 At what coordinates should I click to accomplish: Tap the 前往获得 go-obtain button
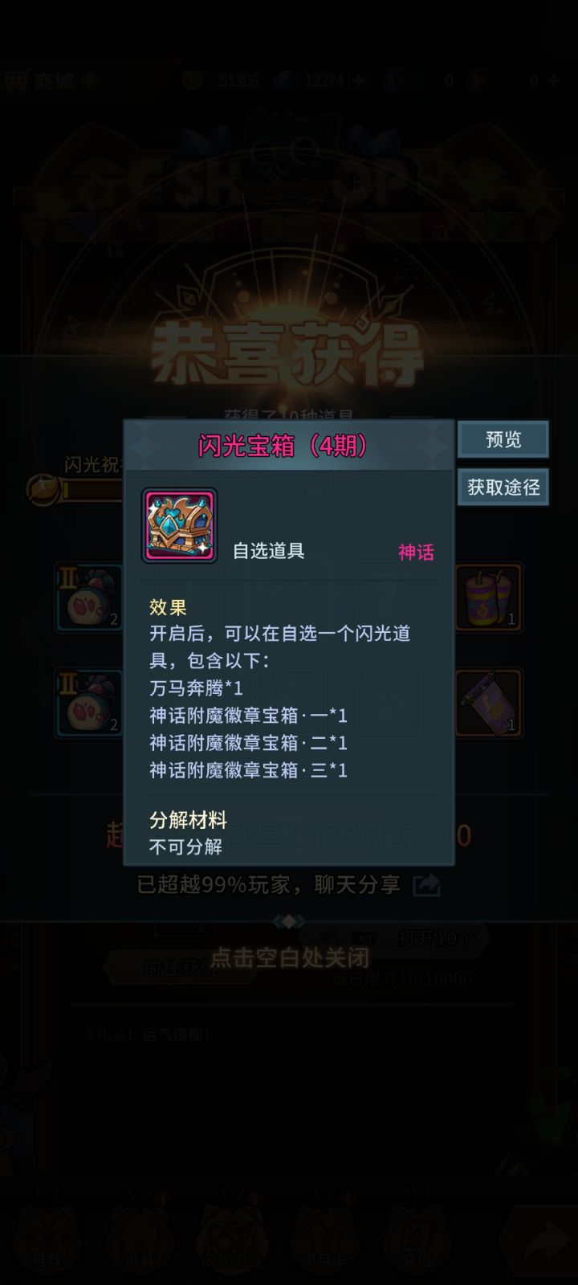178,968
